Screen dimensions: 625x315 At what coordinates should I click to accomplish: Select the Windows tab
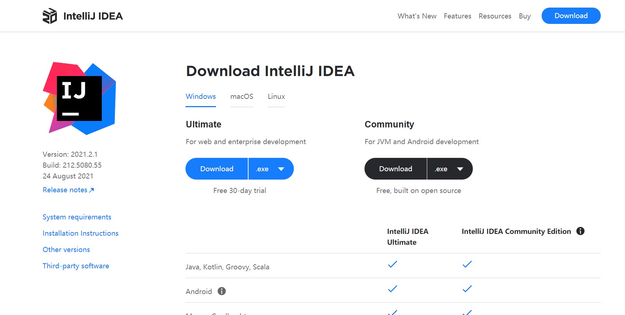click(201, 97)
